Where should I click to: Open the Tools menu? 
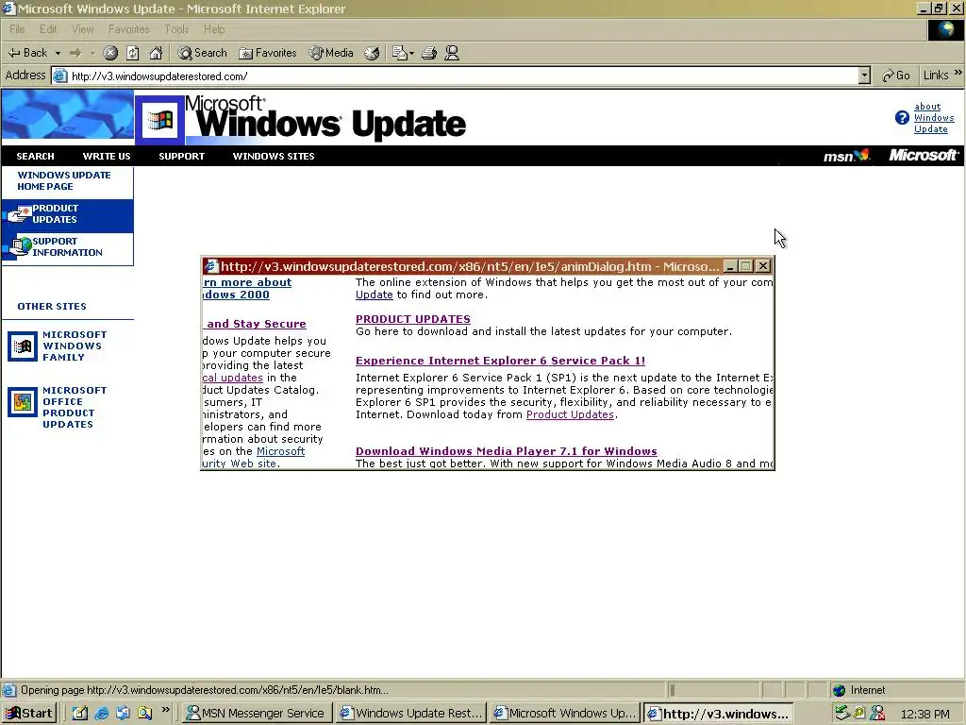tap(176, 29)
